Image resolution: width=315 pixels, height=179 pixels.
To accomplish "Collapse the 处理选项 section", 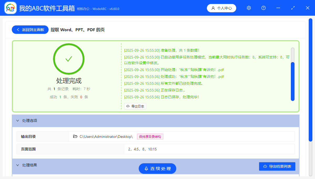I will tap(18, 121).
